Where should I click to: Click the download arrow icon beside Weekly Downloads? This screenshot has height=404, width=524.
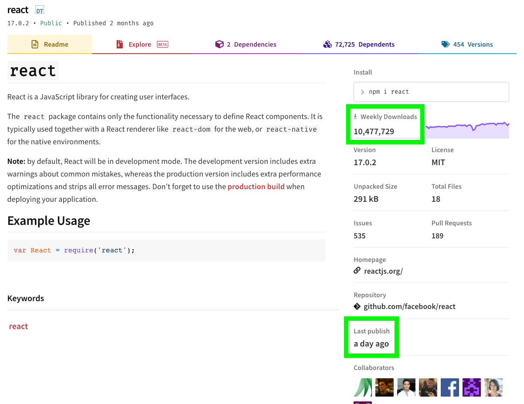point(355,116)
